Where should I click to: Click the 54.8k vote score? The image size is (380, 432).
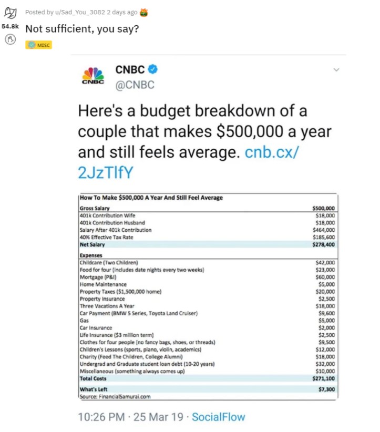[x=10, y=26]
